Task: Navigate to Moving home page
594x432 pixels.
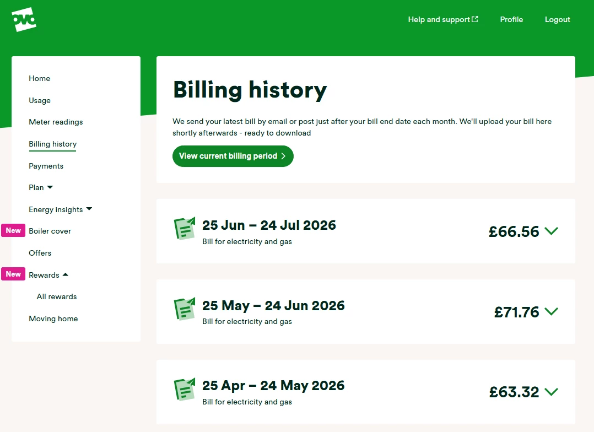Action: point(53,318)
